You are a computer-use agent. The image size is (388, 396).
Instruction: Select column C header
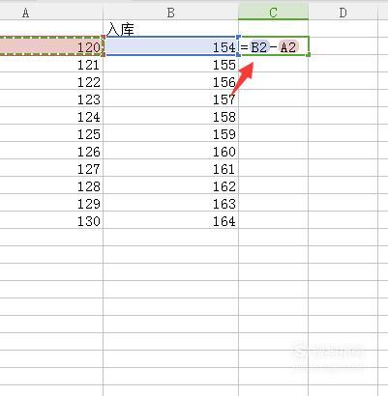pyautogui.click(x=273, y=13)
